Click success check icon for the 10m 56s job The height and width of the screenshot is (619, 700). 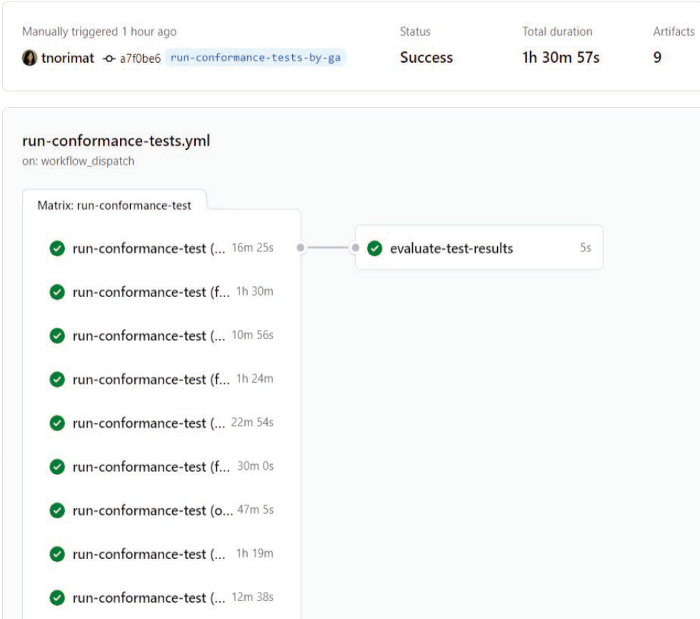[x=57, y=336]
